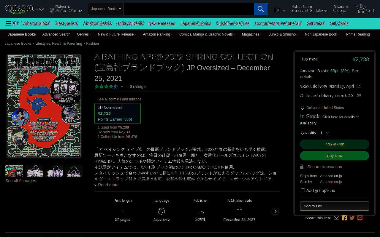The image size is (380, 237).
Task: Share this item via email icon
Action: 336,218
